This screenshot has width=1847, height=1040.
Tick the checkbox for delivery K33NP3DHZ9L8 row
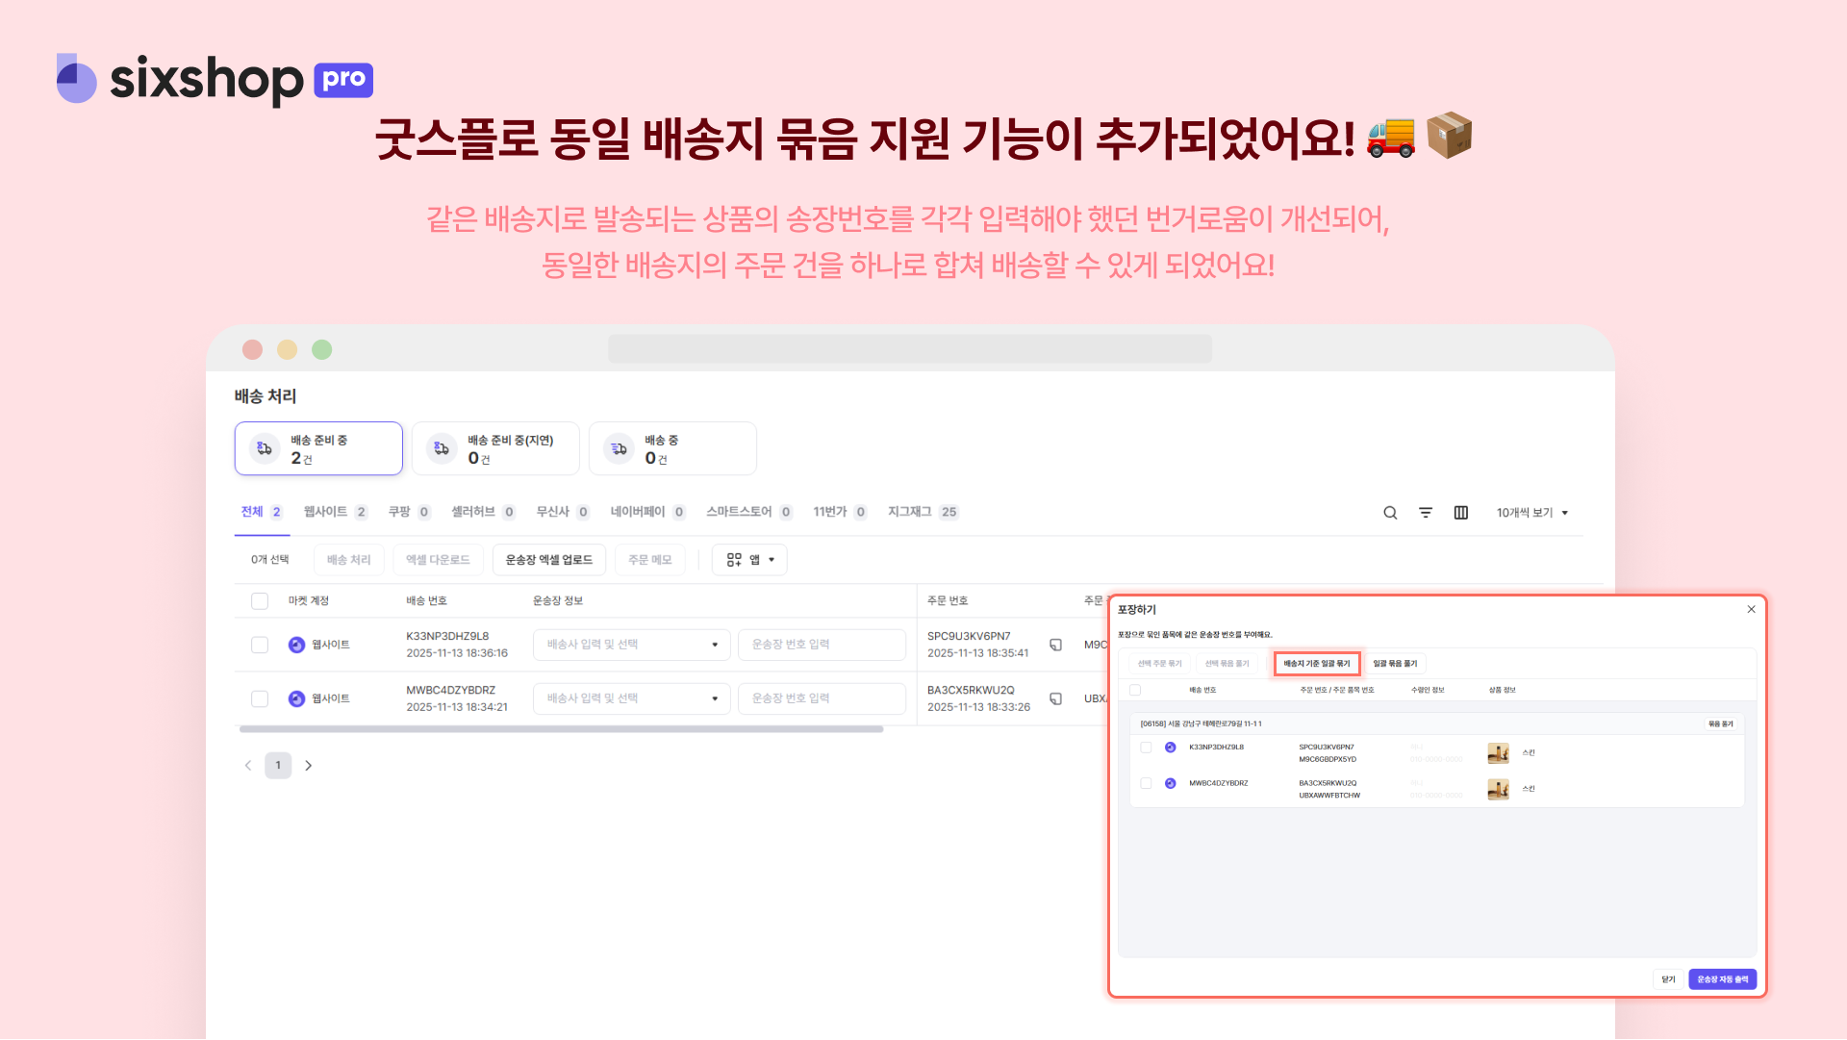pyautogui.click(x=260, y=645)
